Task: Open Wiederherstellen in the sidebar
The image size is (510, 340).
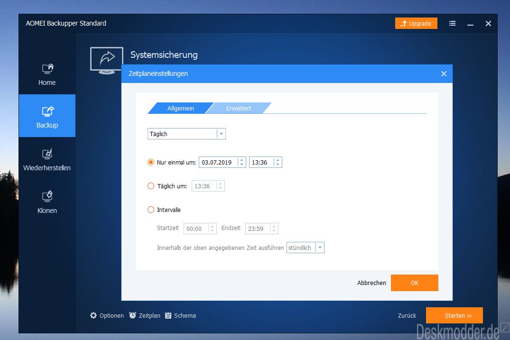Action: click(47, 159)
